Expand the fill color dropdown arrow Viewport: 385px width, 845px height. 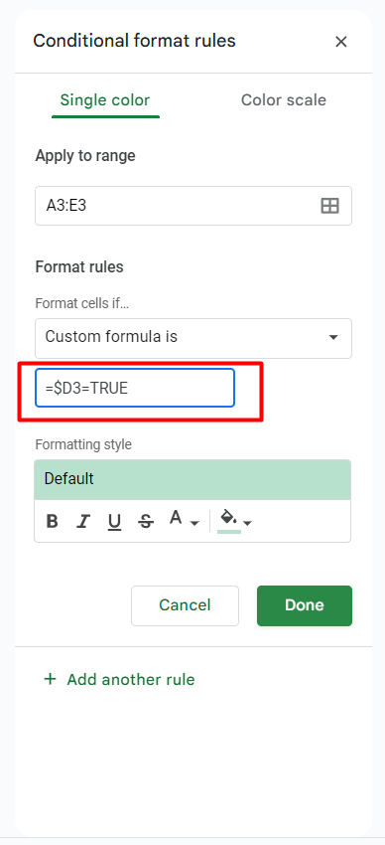pyautogui.click(x=247, y=523)
